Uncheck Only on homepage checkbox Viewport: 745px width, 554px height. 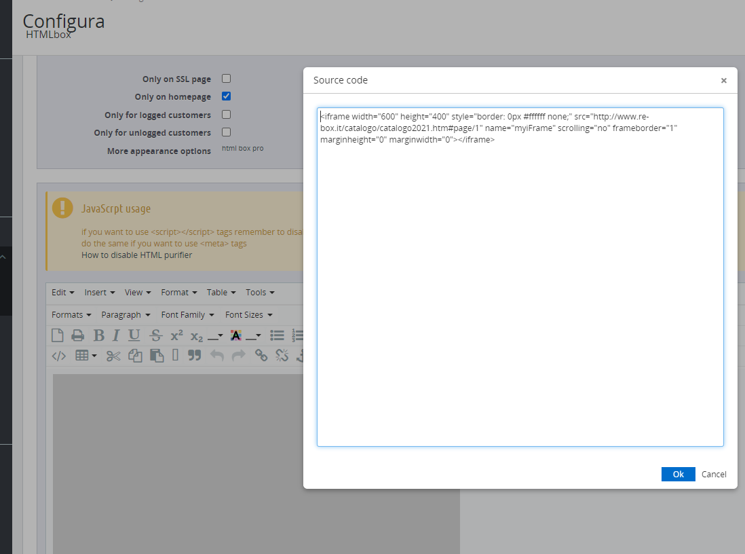click(x=226, y=96)
